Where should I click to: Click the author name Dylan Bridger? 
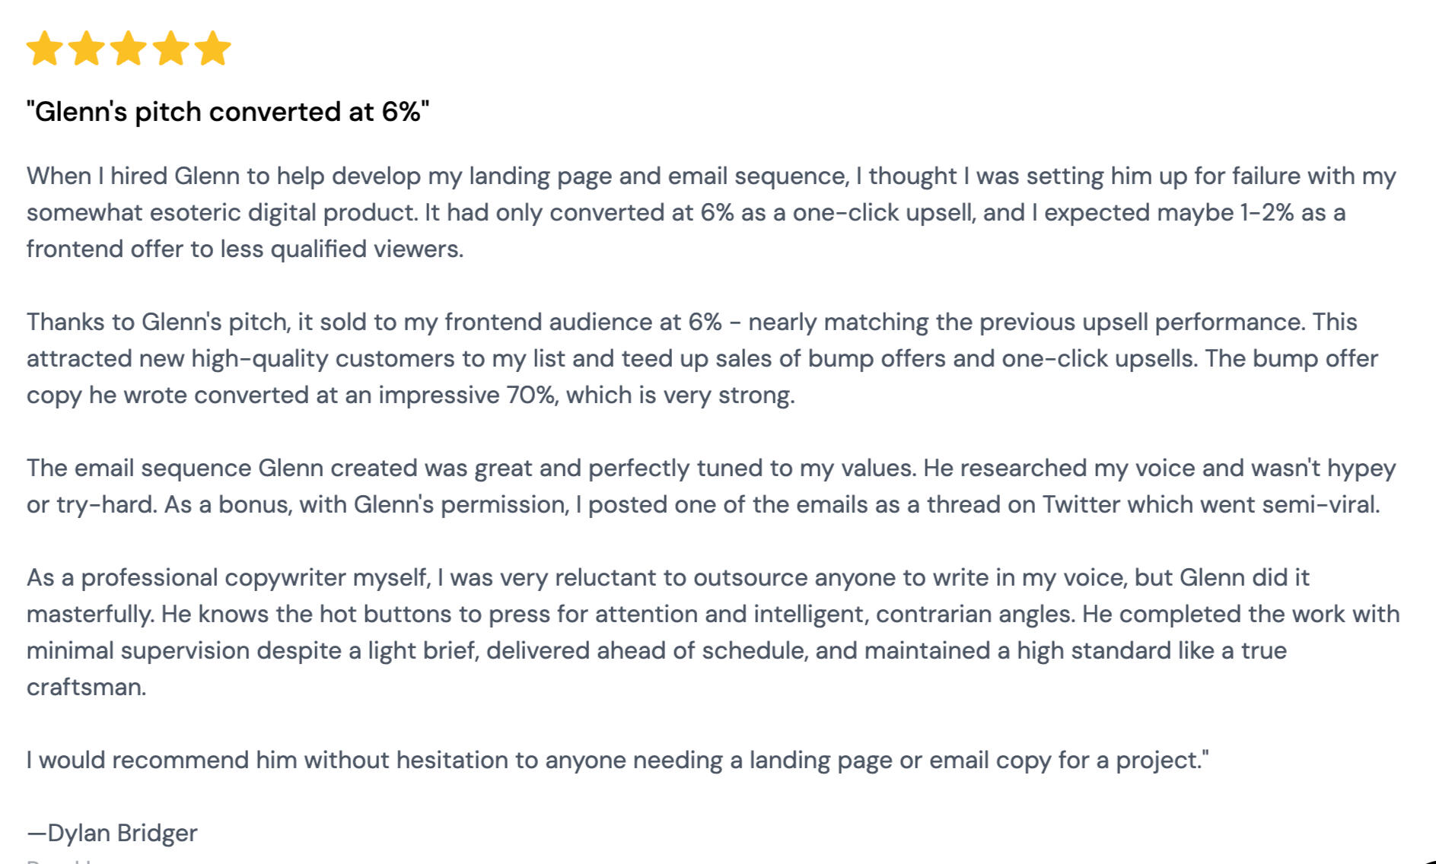[x=113, y=833]
